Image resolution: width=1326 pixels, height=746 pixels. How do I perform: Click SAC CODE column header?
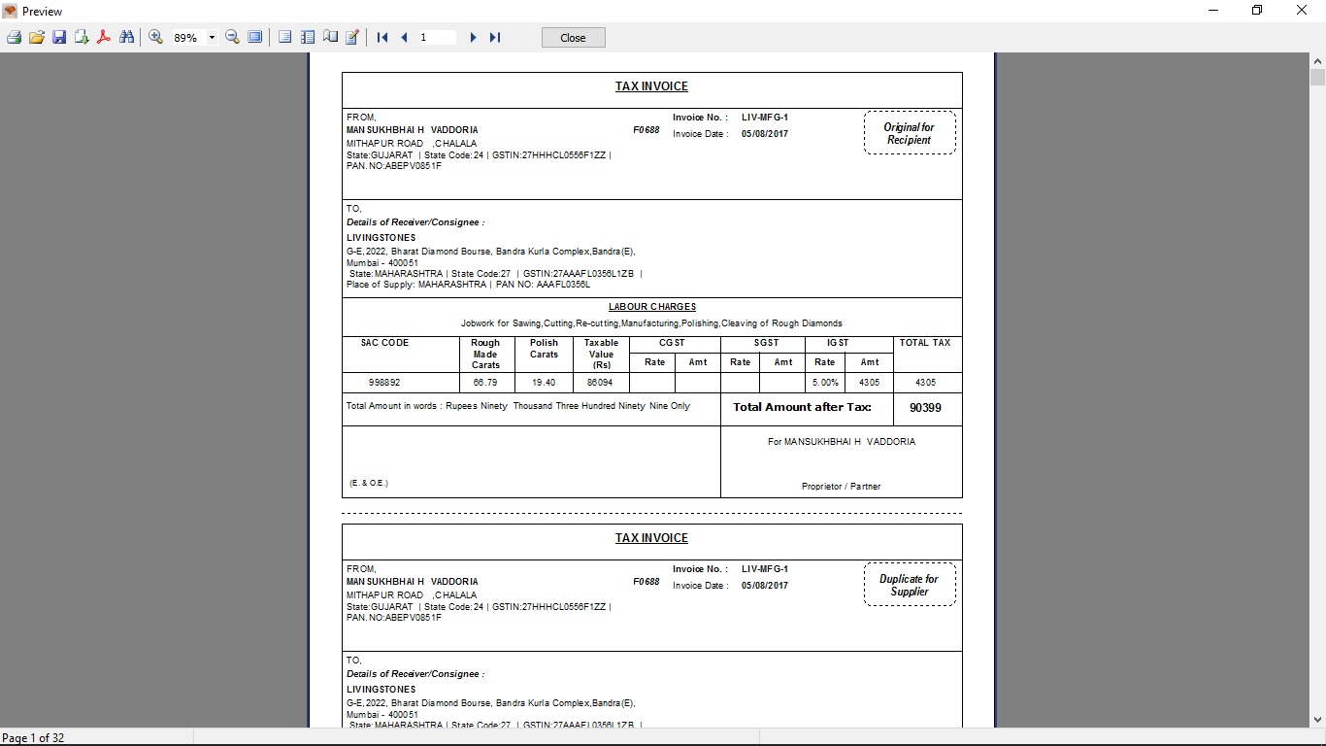coord(384,343)
